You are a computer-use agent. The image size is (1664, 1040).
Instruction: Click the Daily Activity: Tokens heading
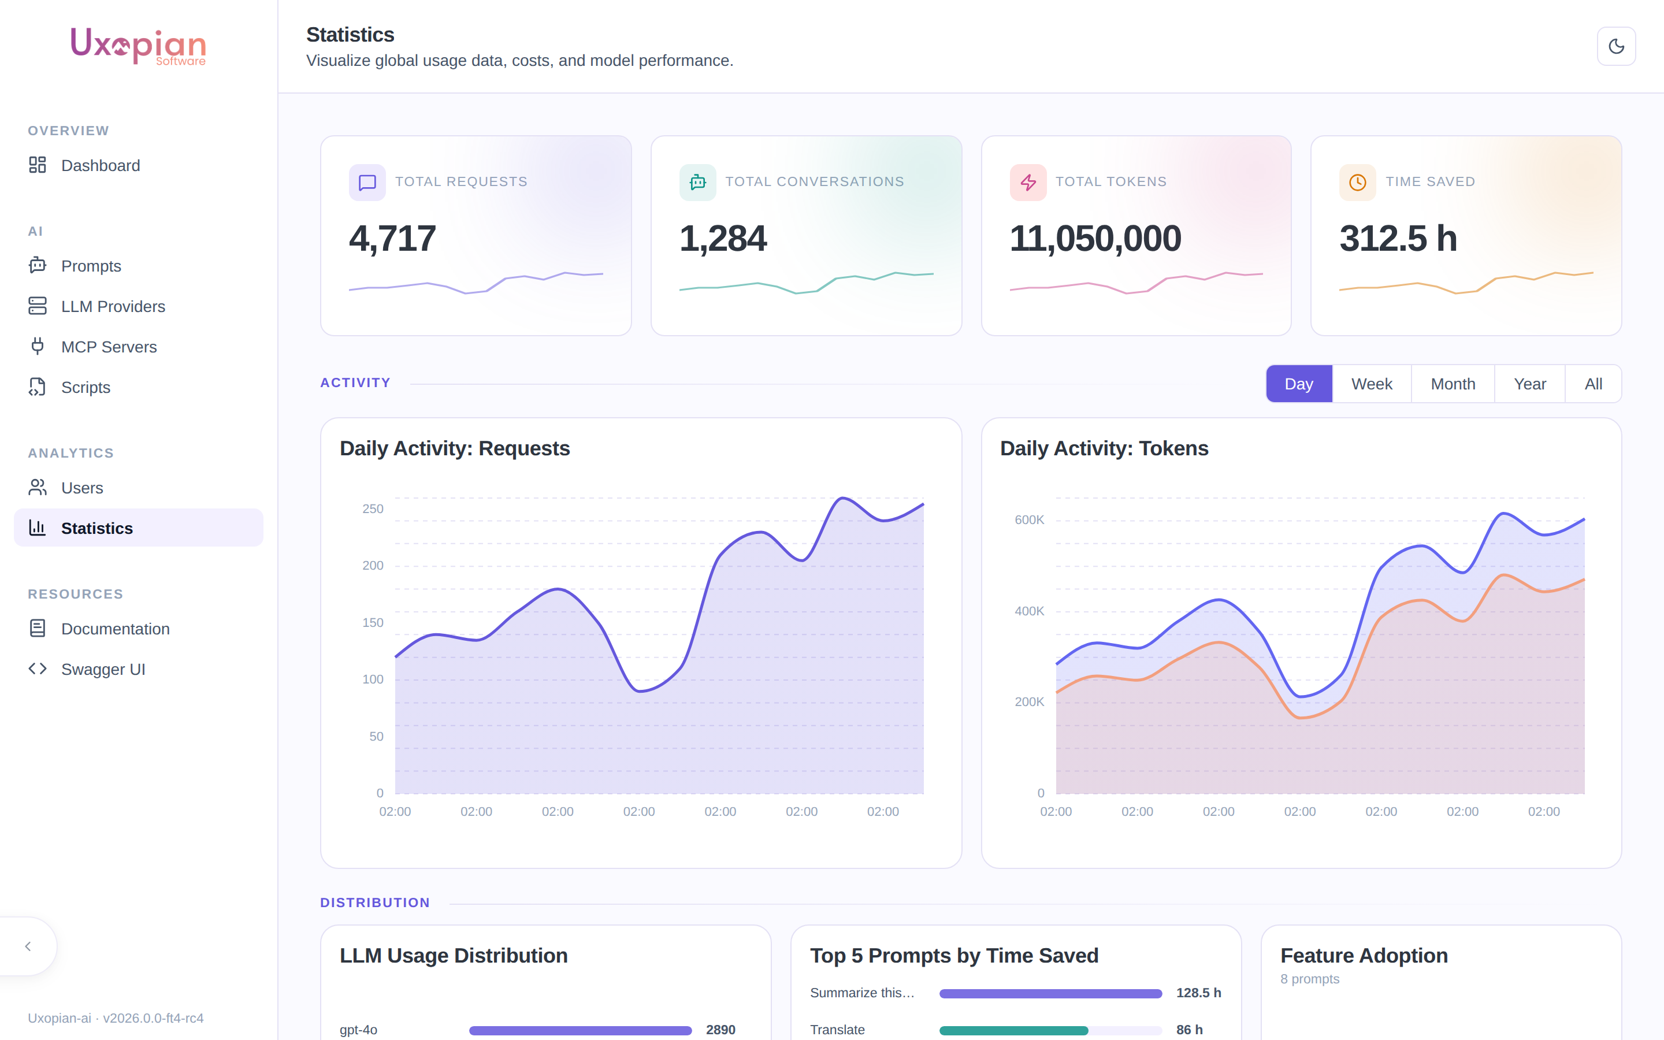[1104, 448]
